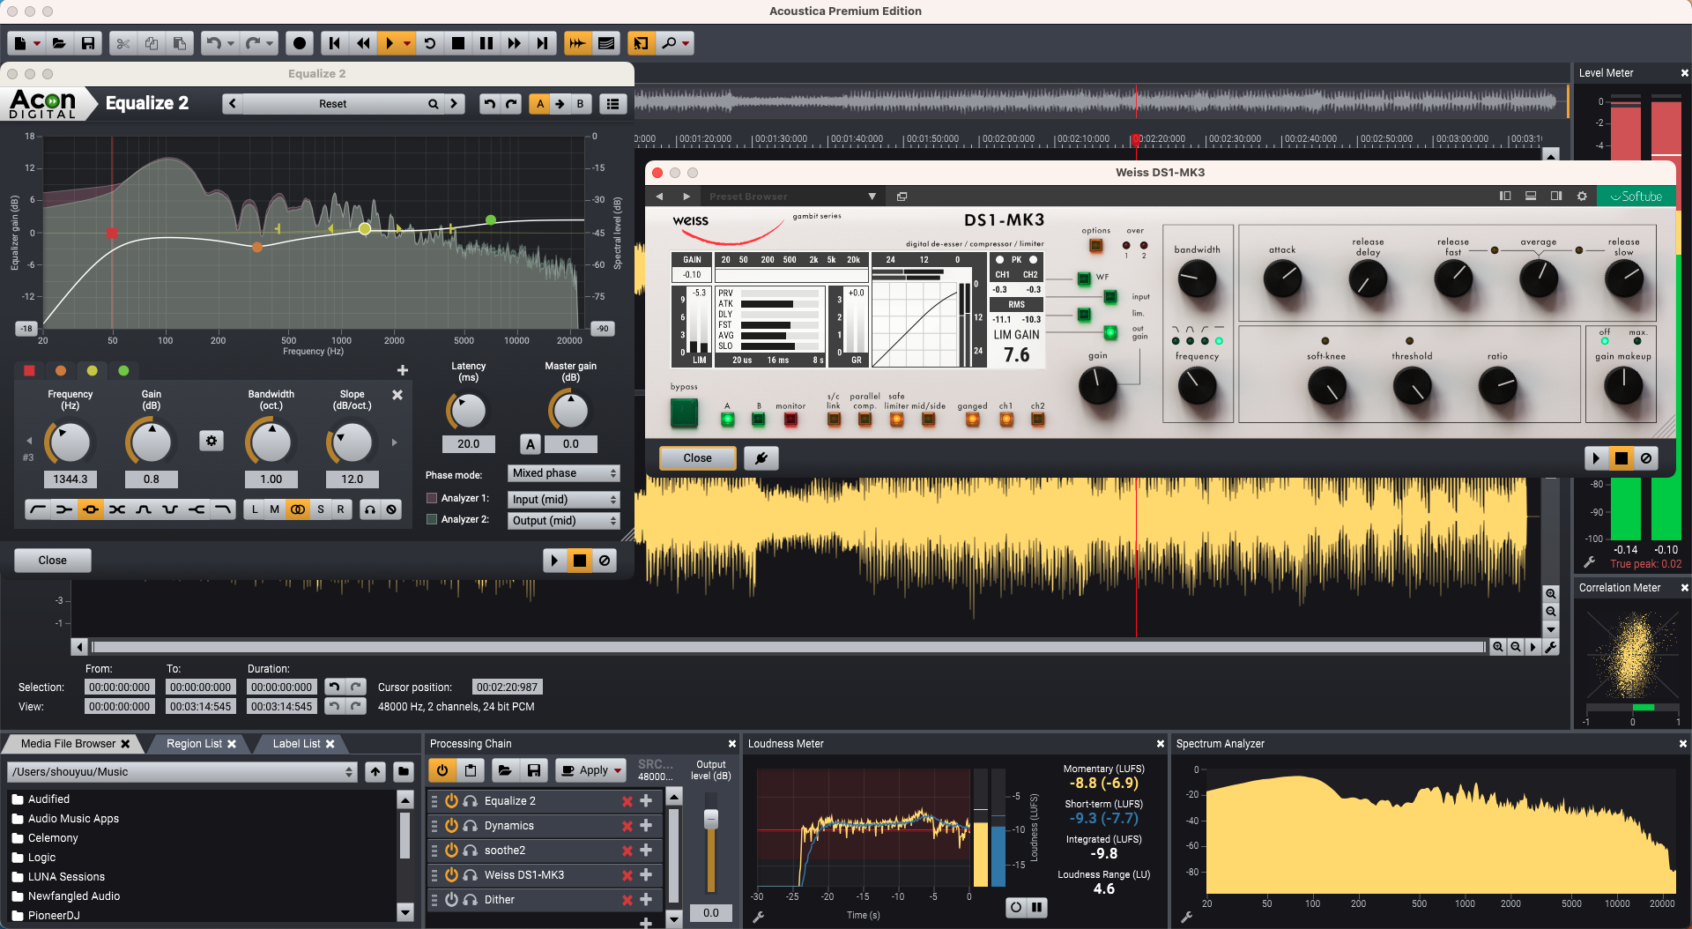
Task: Pause playback in the main toolbar
Action: [x=486, y=43]
